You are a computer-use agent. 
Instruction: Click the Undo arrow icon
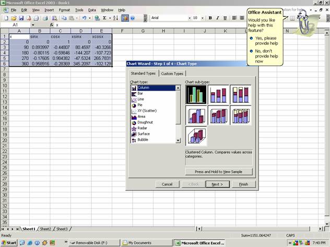(84, 18)
